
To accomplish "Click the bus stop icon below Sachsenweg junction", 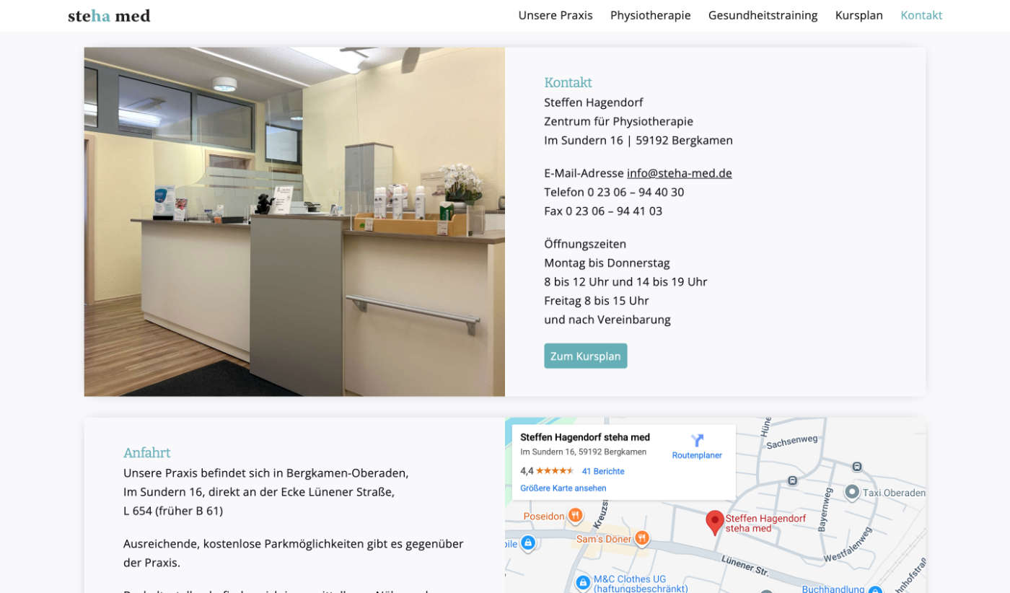I will pyautogui.click(x=792, y=480).
